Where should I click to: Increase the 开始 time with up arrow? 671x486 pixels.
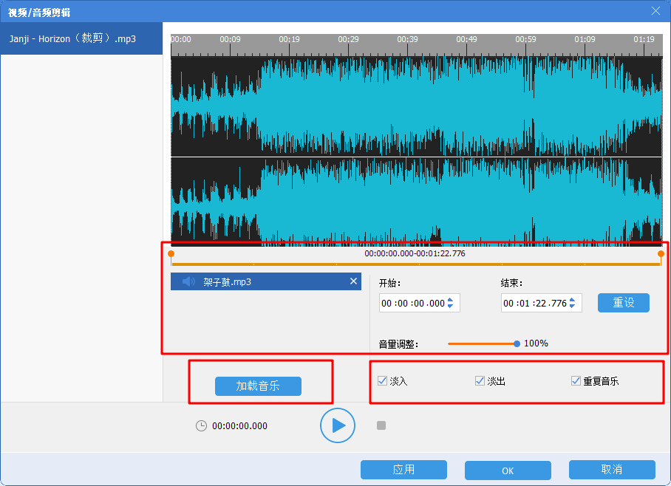[x=450, y=300]
